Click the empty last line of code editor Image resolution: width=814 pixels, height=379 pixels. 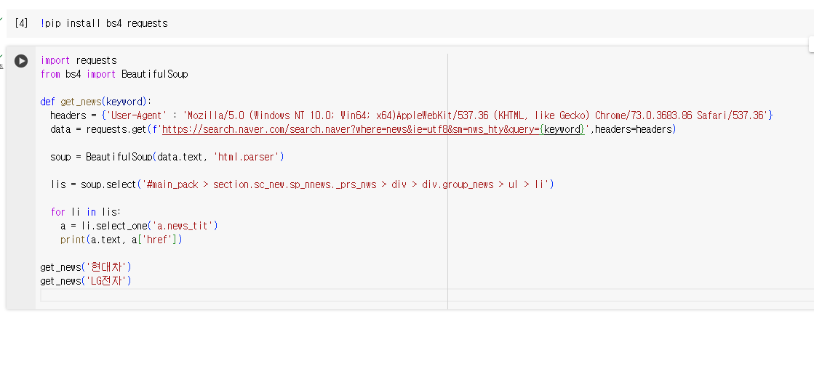pos(427,295)
